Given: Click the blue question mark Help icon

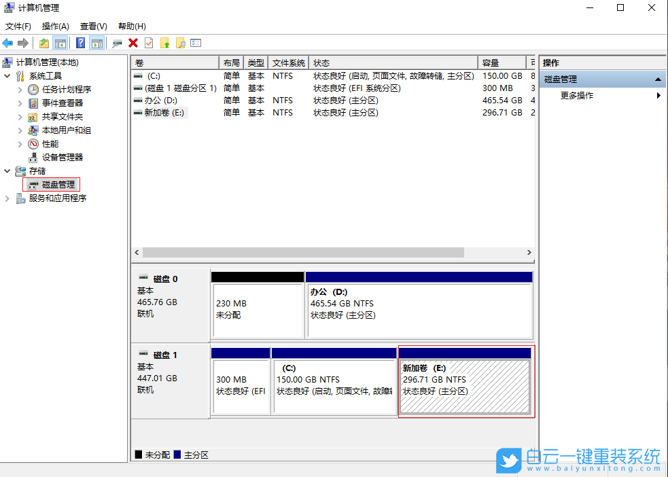Looking at the screenshot, I should coord(81,43).
